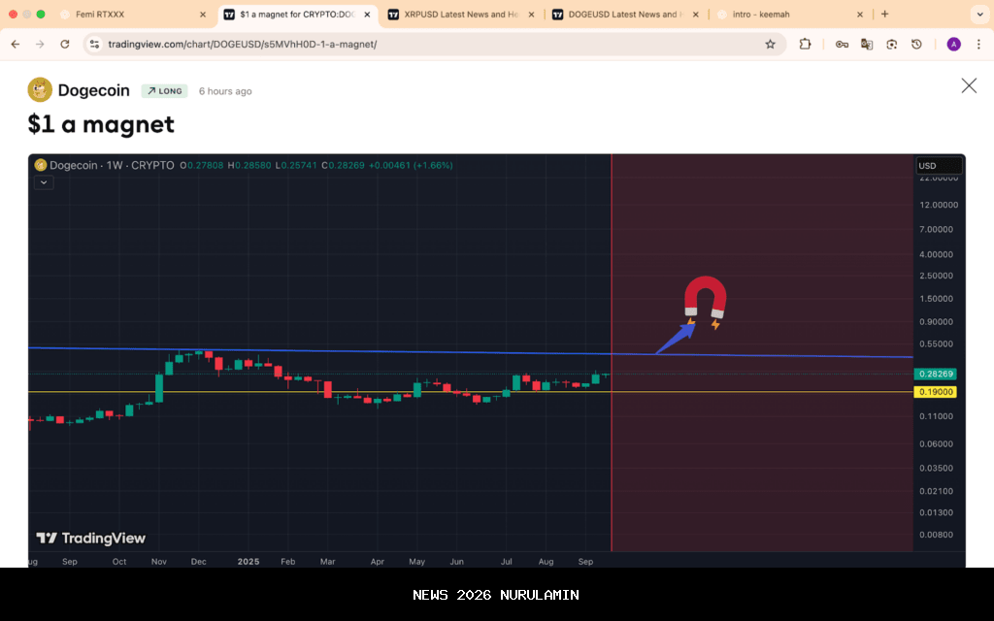Viewport: 994px width, 621px height.
Task: Click the TradingView logo watermark
Action: [91, 539]
